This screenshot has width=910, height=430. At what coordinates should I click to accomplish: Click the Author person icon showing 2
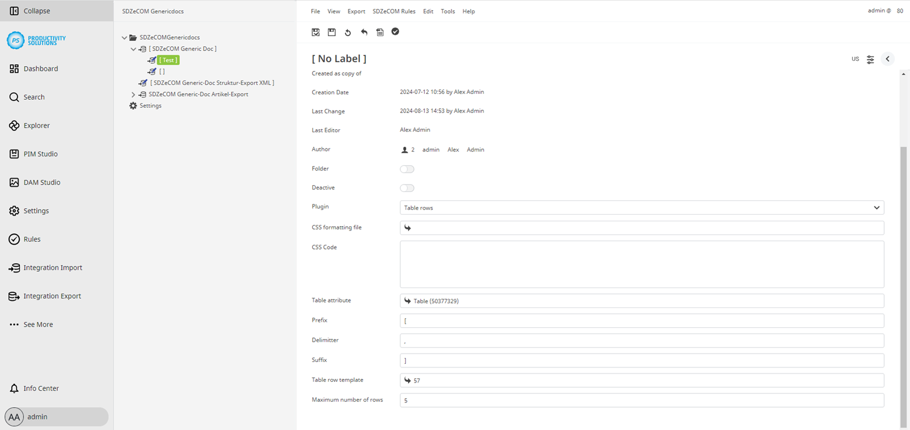[404, 149]
